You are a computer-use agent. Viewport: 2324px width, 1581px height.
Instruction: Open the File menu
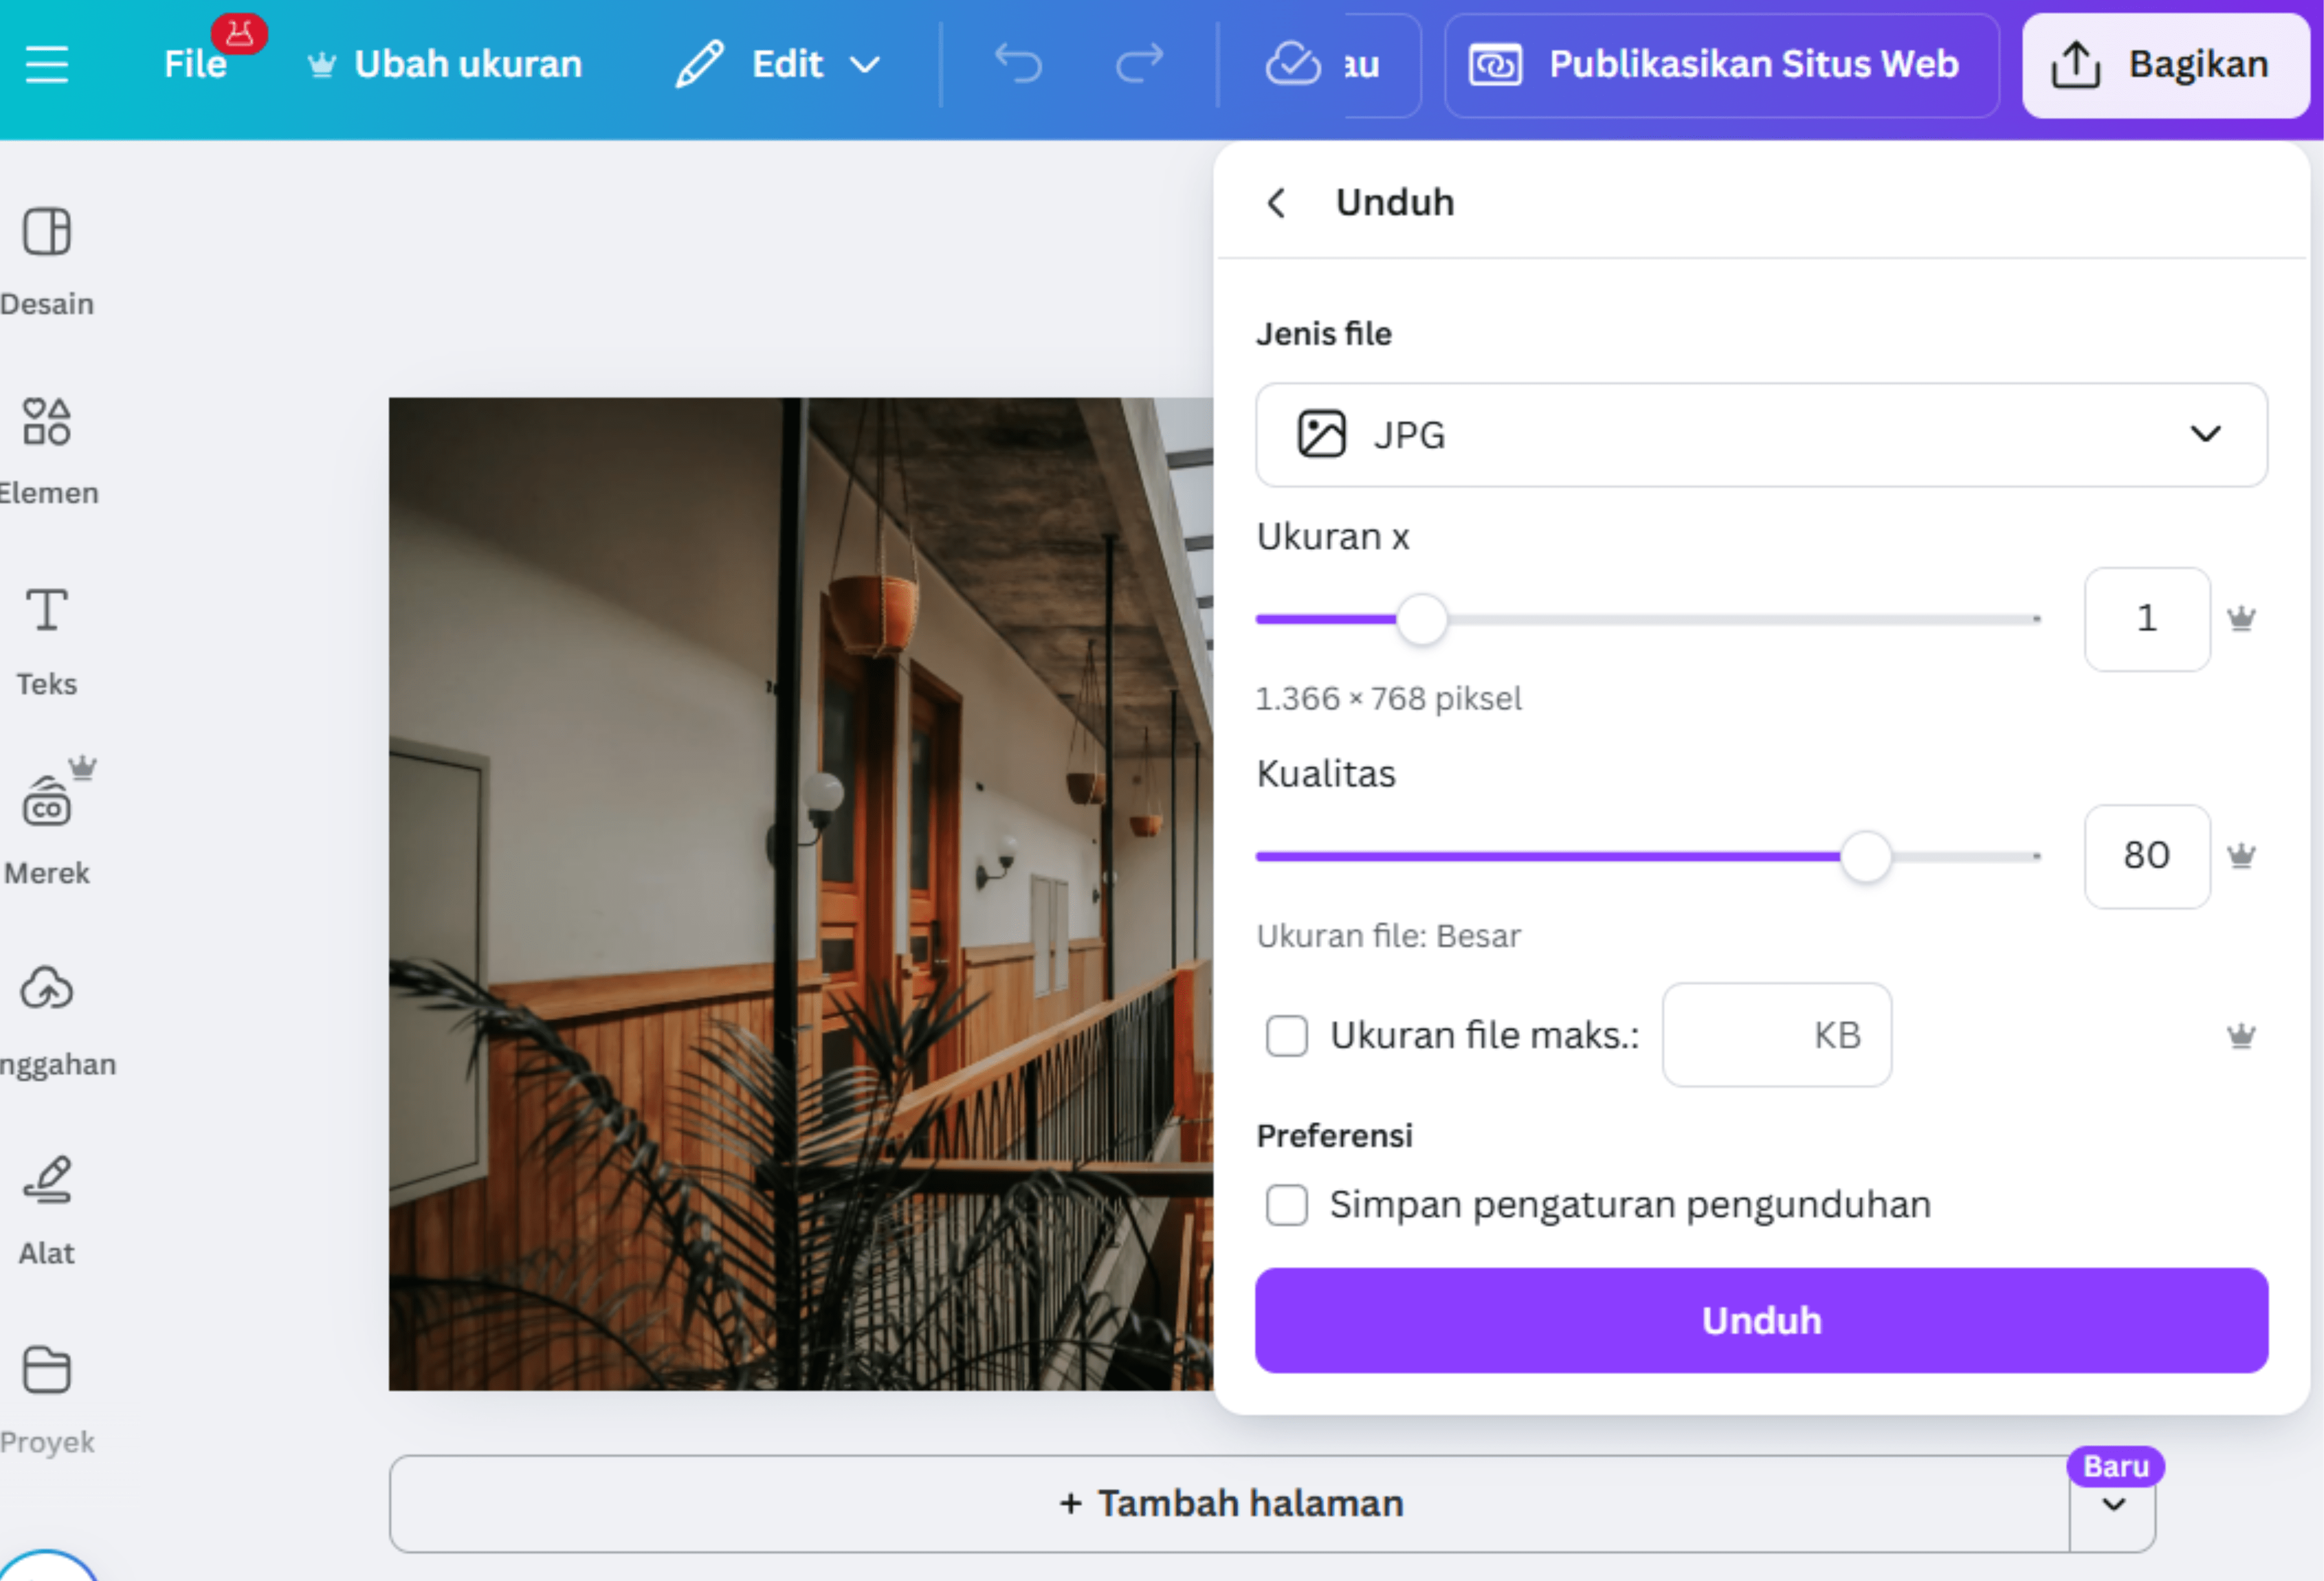tap(196, 63)
